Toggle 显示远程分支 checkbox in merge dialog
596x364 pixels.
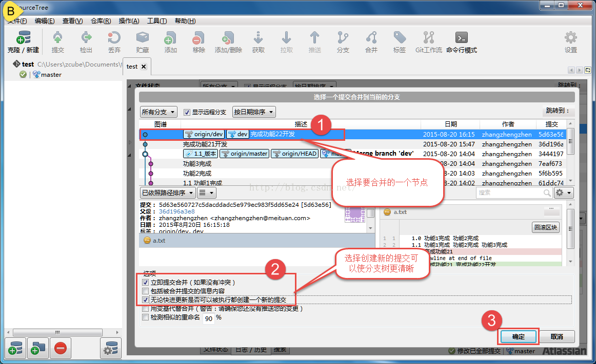click(x=187, y=112)
